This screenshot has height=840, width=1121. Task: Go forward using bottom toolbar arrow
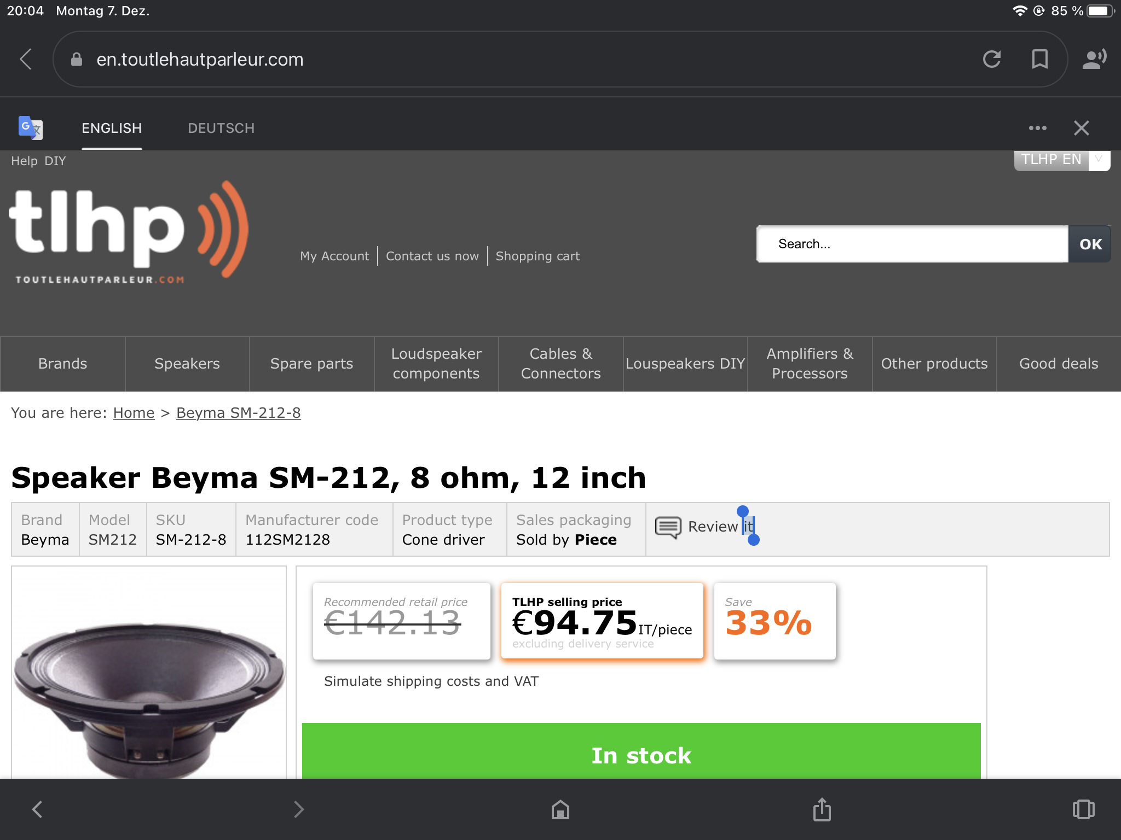tap(298, 809)
